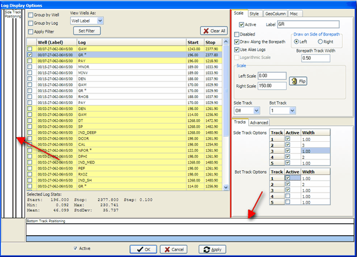
Task: Toggle Side Track 1 Active checkbox
Action: [x=288, y=139]
